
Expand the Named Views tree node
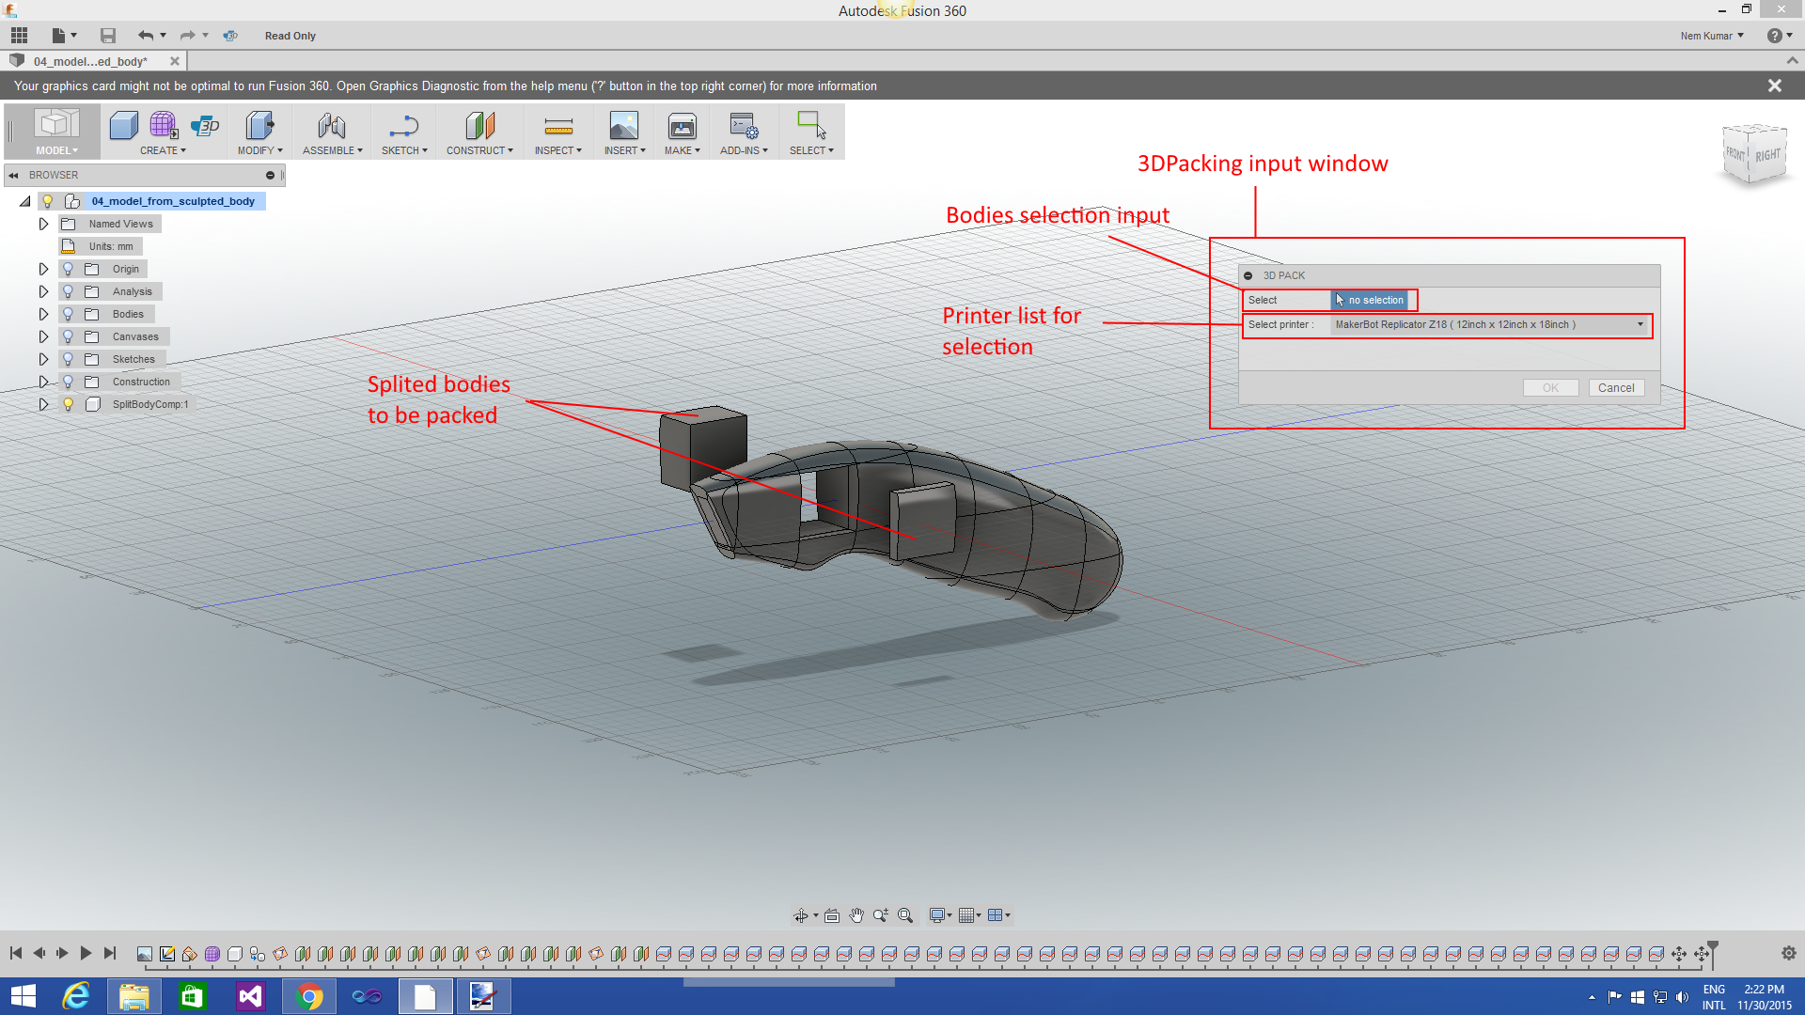pyautogui.click(x=43, y=224)
